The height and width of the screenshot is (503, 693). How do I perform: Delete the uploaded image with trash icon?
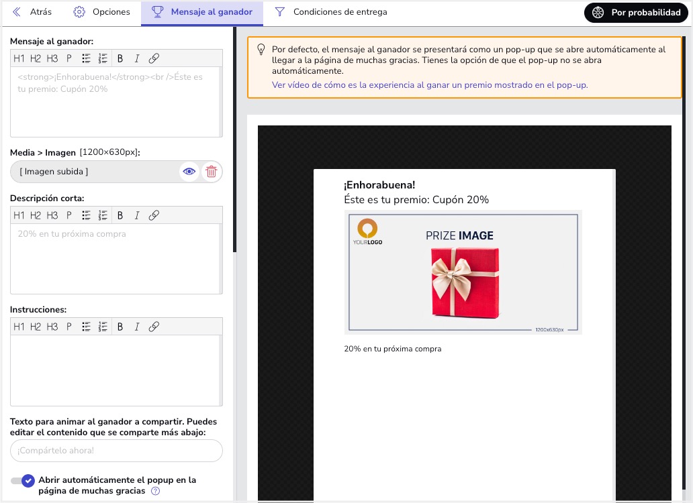pos(212,172)
